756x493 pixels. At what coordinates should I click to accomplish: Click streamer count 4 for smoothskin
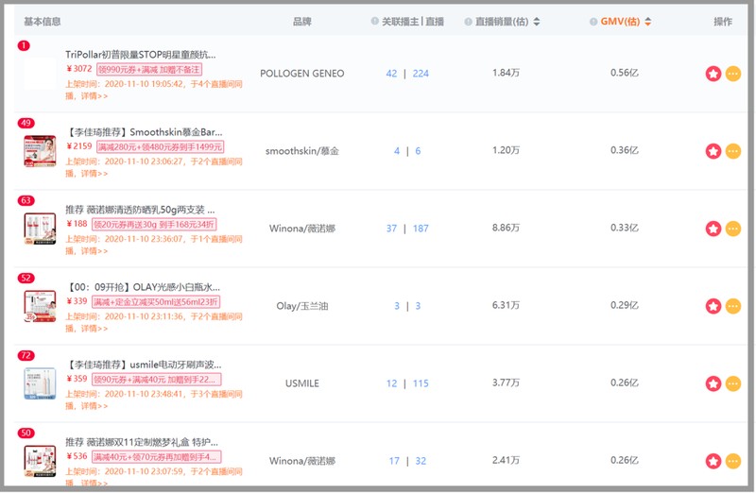397,151
